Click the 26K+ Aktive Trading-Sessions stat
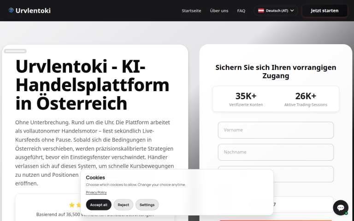Viewport: 354px width, 221px height. (306, 99)
